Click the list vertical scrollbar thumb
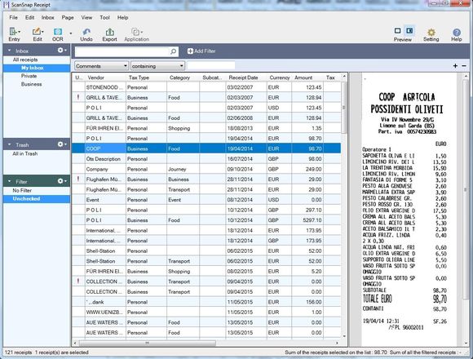Image resolution: width=473 pixels, height=359 pixels. [344, 108]
